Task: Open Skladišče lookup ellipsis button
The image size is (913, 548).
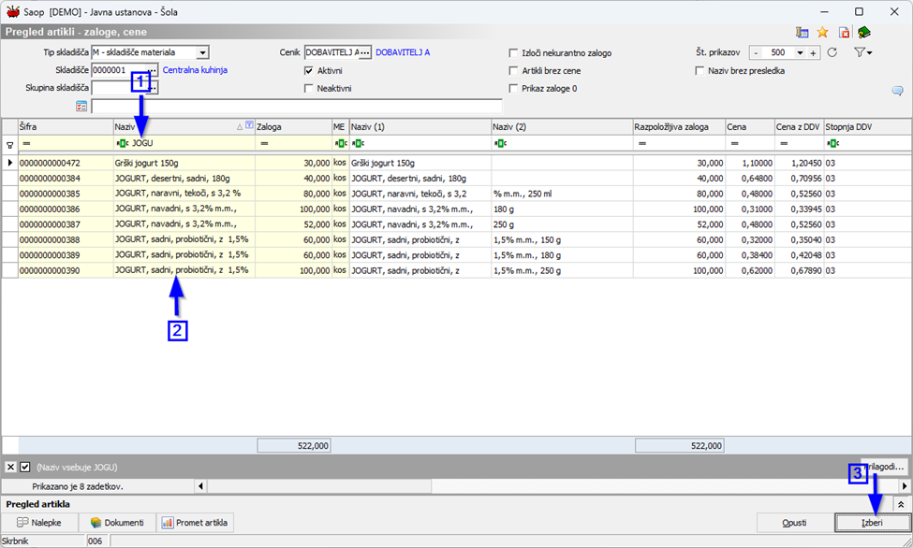Action: tap(152, 70)
